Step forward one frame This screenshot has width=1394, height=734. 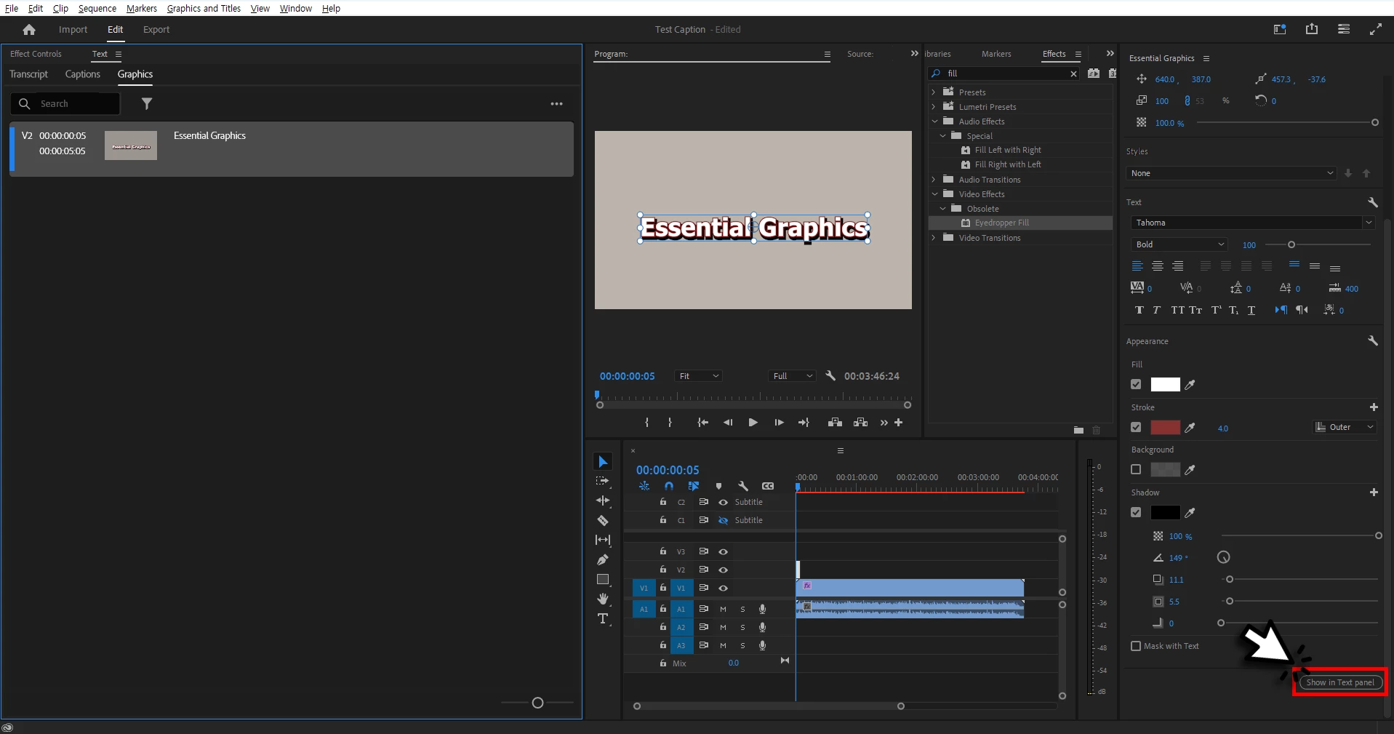[x=779, y=423]
